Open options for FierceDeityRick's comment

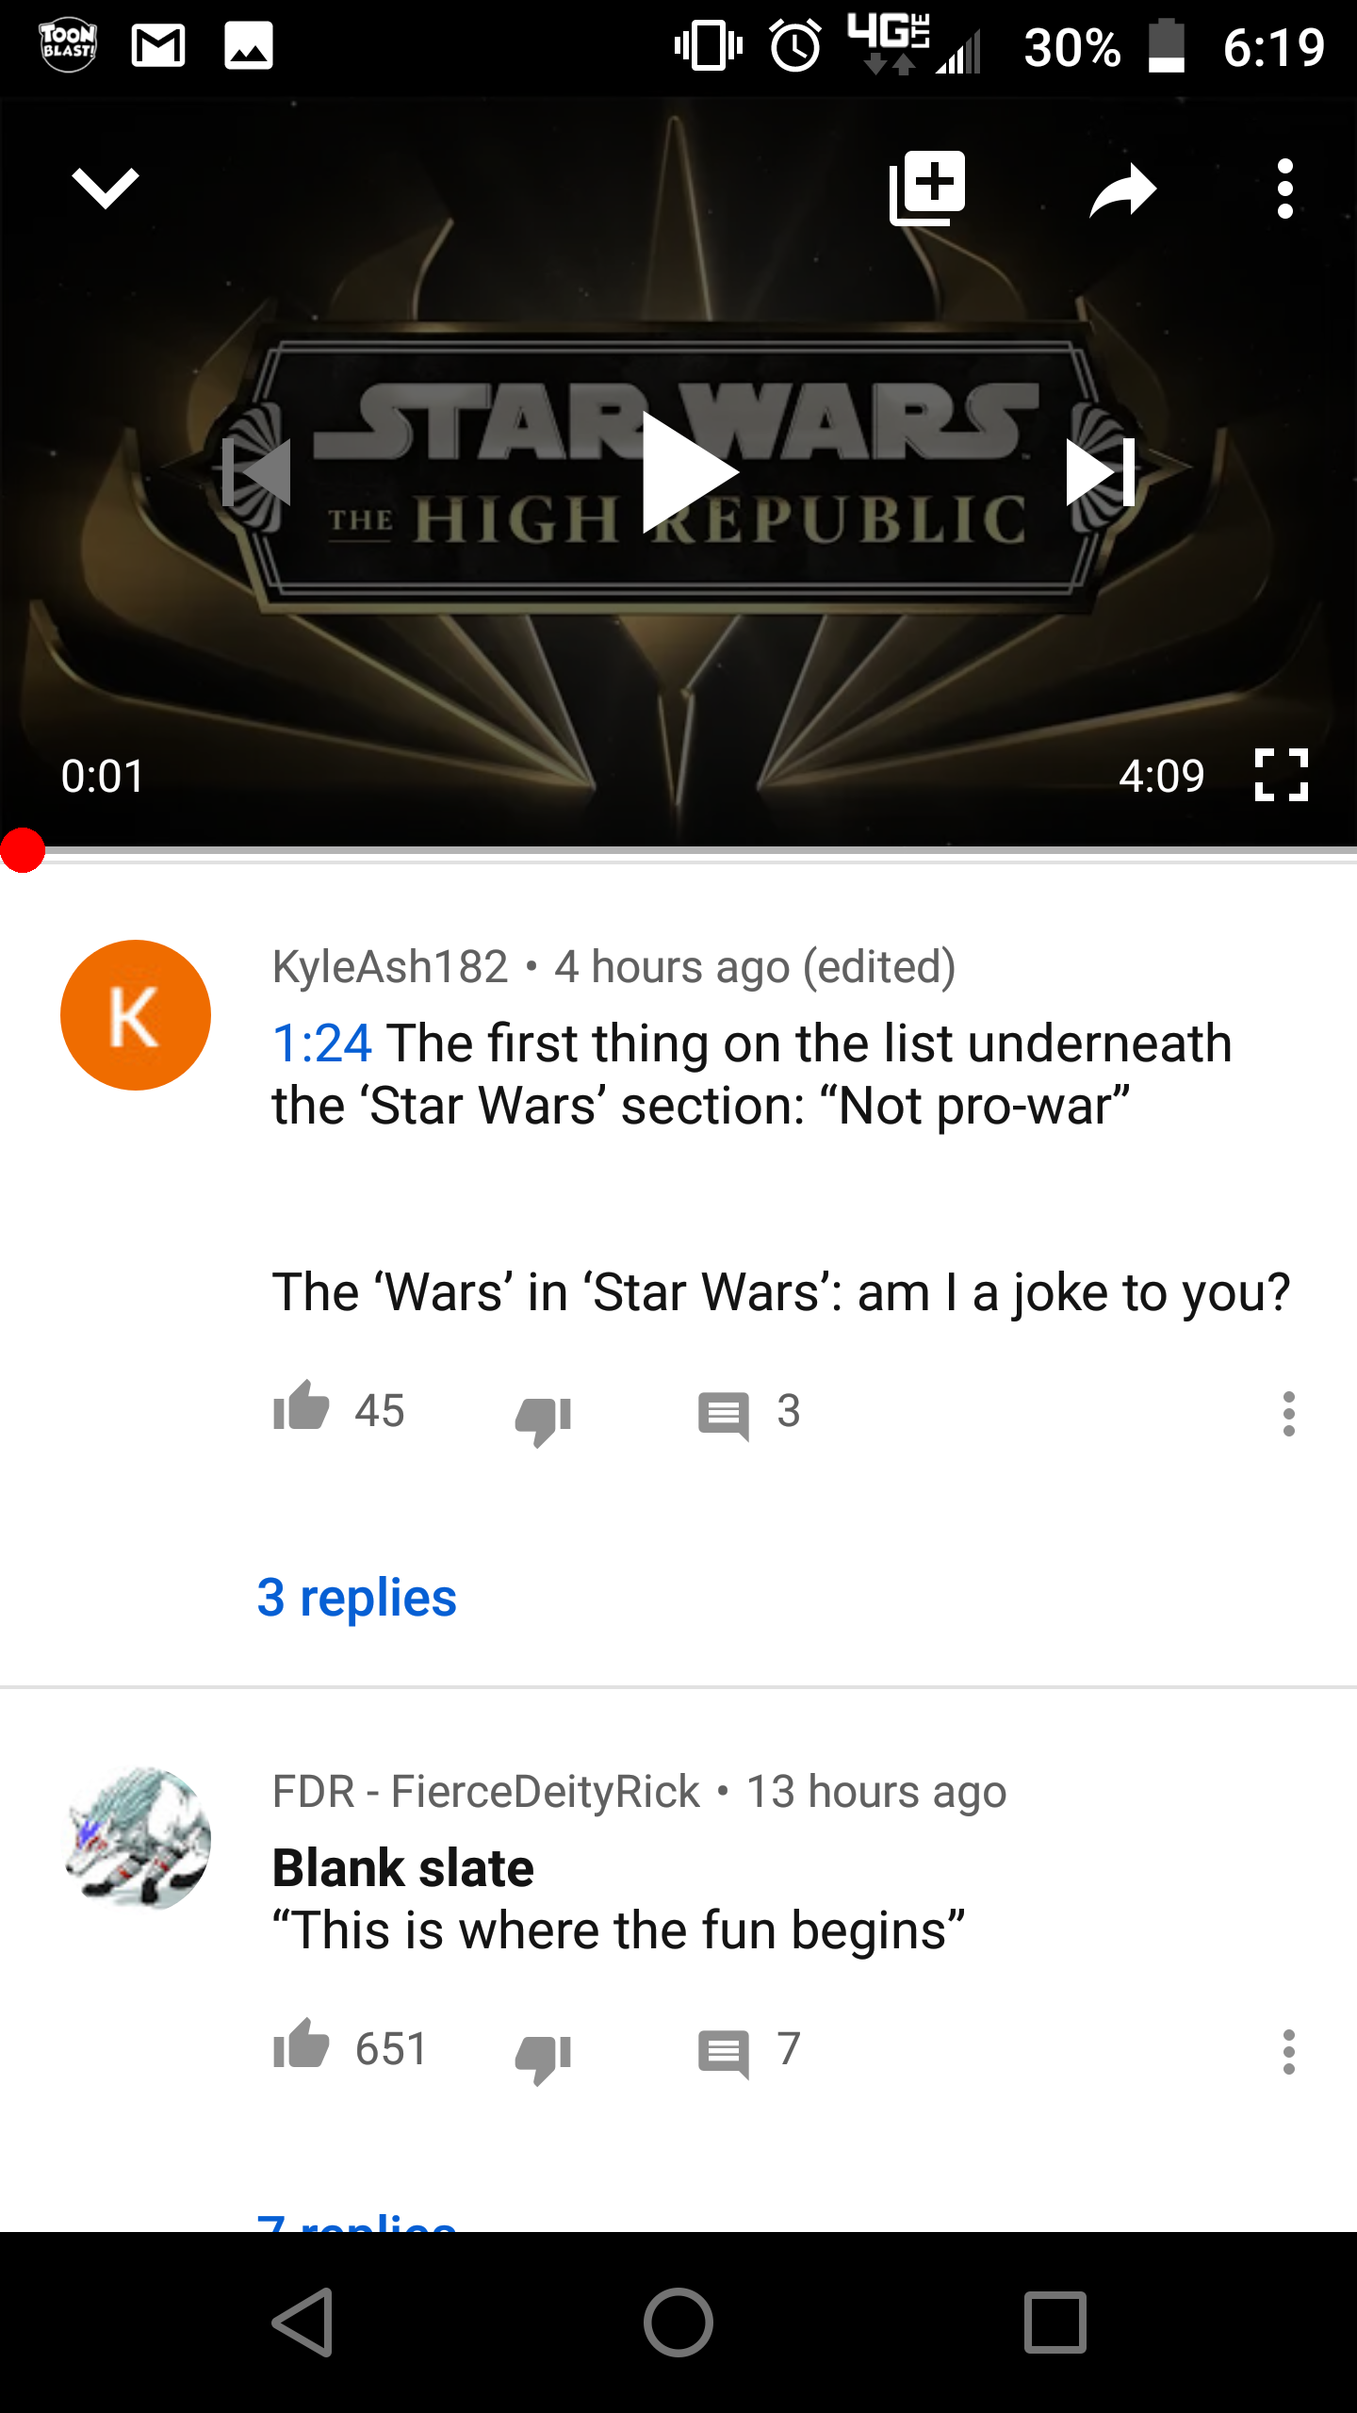[x=1288, y=2051]
